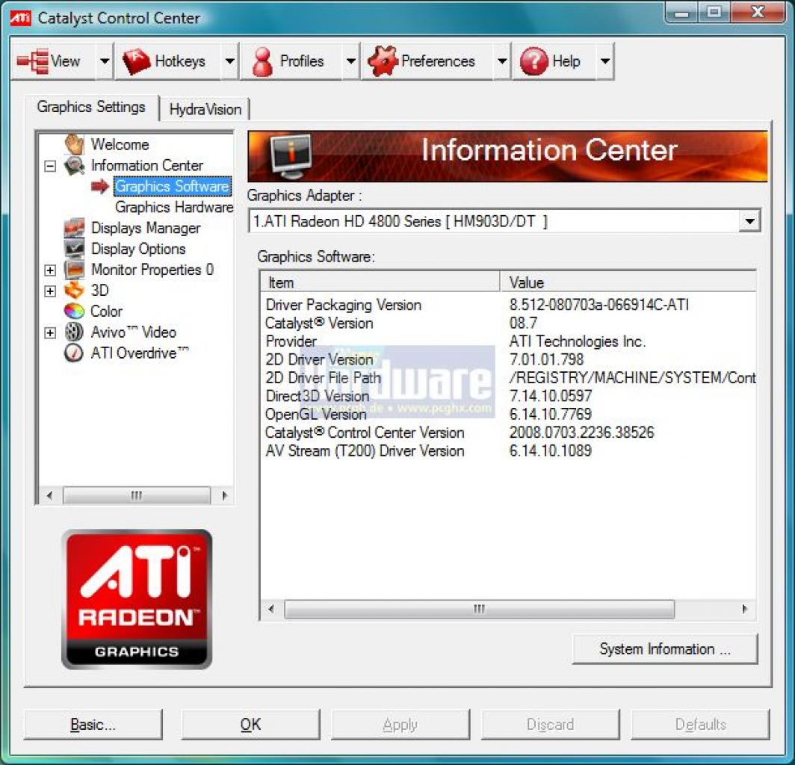Screen dimensions: 795x765
Task: Collapse the Information Center tree node
Action: pos(49,166)
